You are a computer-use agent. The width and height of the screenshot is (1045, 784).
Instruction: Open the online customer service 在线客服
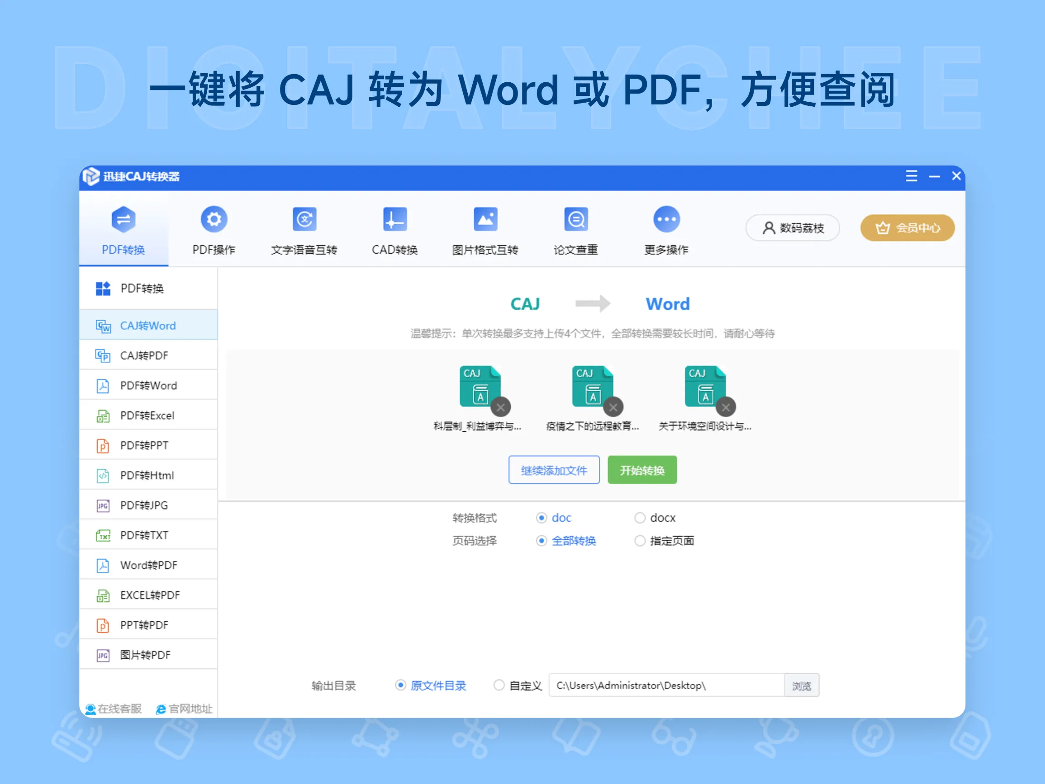click(113, 708)
